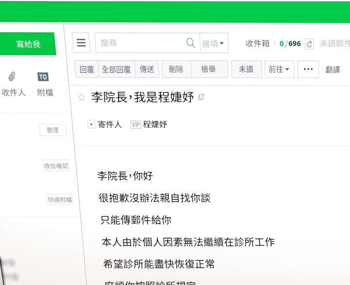The width and height of the screenshot is (350, 285).
Task: Click inside the 搜尋 search field
Action: (x=141, y=43)
